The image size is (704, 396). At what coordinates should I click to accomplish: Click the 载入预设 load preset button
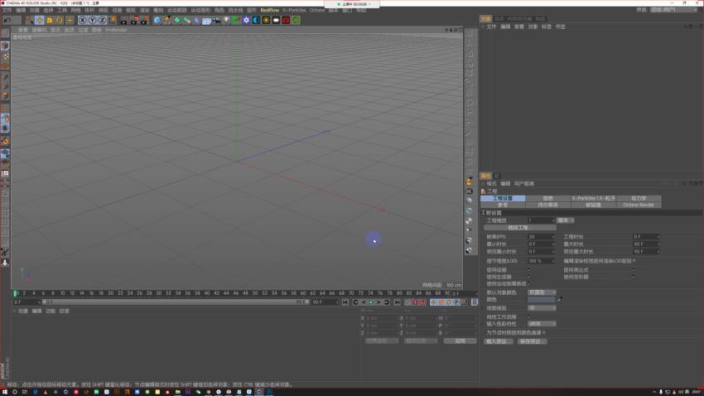point(498,341)
